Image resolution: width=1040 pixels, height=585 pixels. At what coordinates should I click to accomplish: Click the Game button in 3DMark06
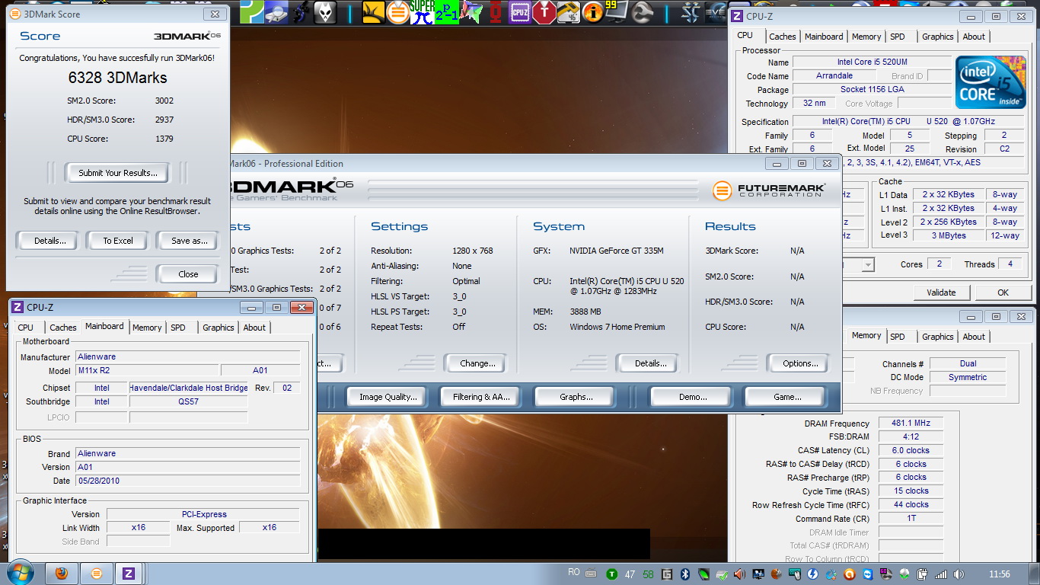pos(787,397)
